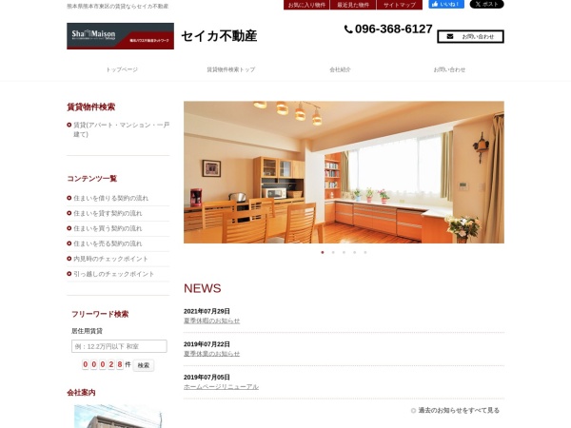Click the 検索 search button

coord(144,365)
